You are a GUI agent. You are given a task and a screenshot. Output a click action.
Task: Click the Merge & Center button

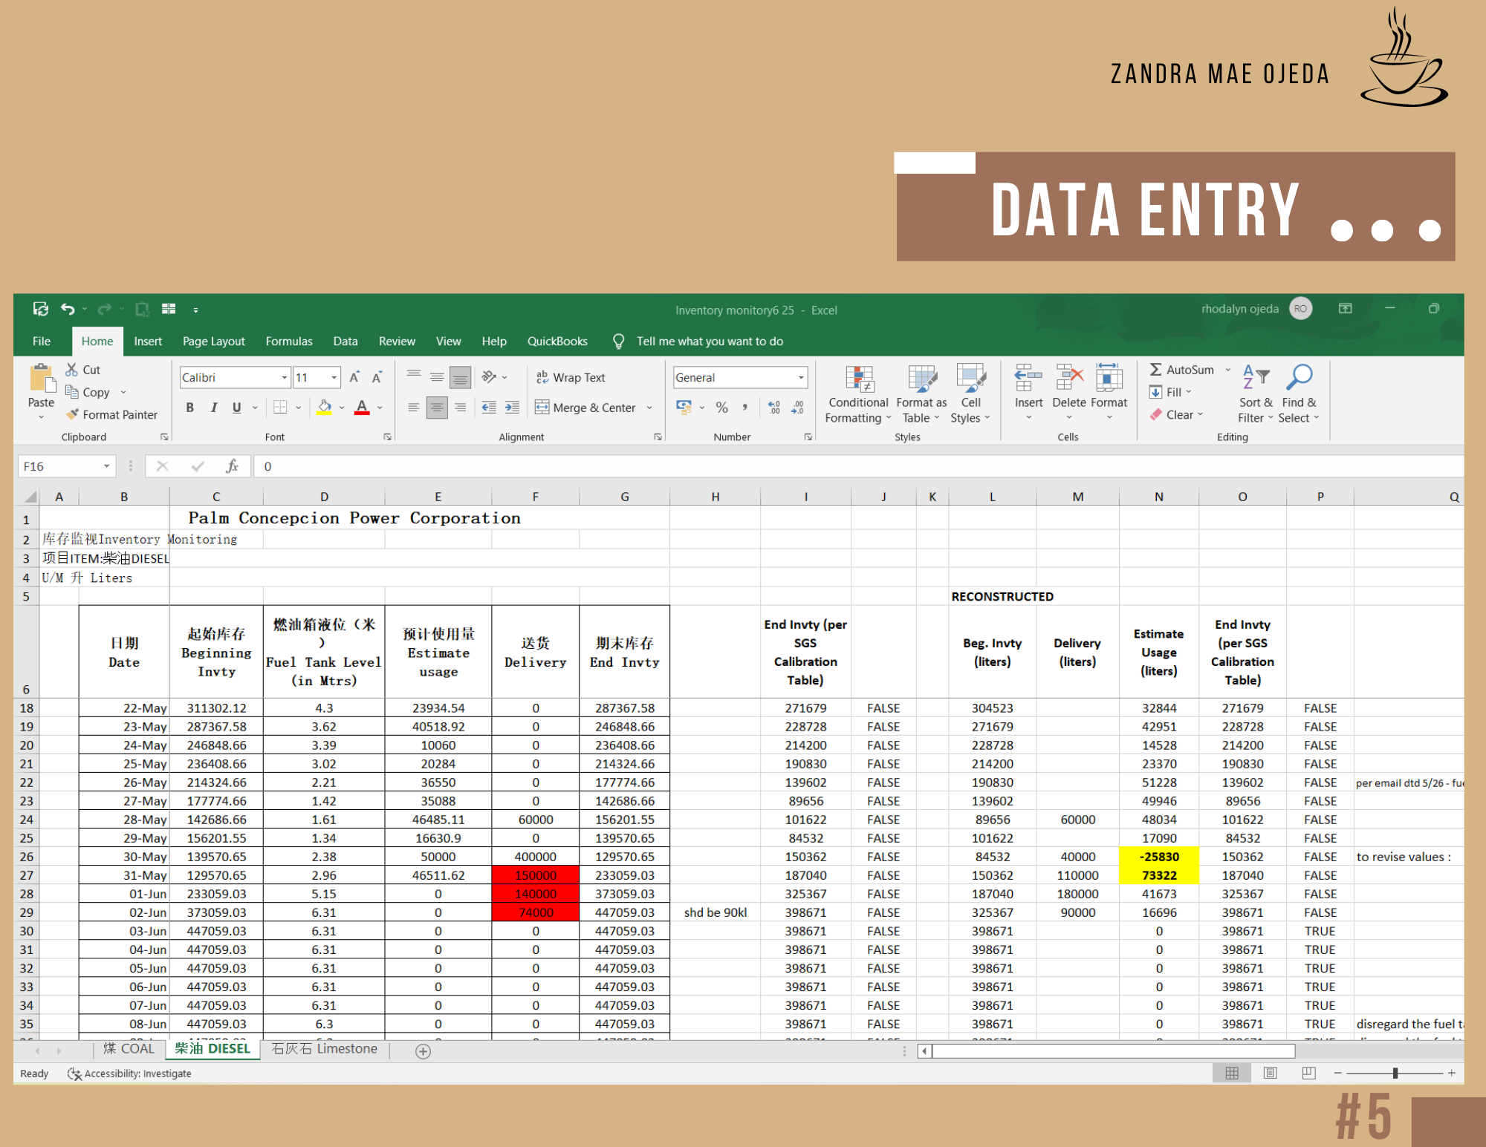pyautogui.click(x=585, y=408)
